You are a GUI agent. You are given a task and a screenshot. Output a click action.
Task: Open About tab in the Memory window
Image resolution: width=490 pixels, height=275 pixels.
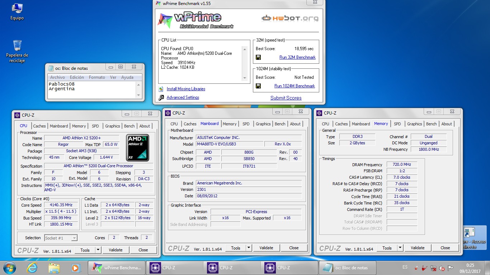[447, 124]
